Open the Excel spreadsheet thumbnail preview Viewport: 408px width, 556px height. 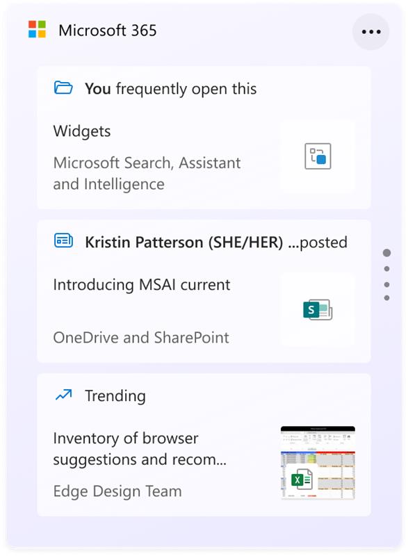[318, 463]
